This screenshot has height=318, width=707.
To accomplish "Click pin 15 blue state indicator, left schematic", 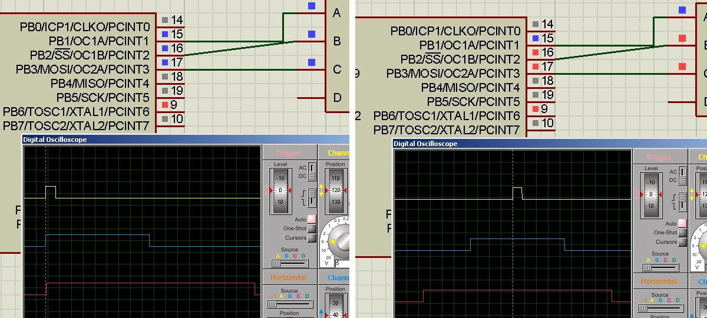I will click(165, 34).
